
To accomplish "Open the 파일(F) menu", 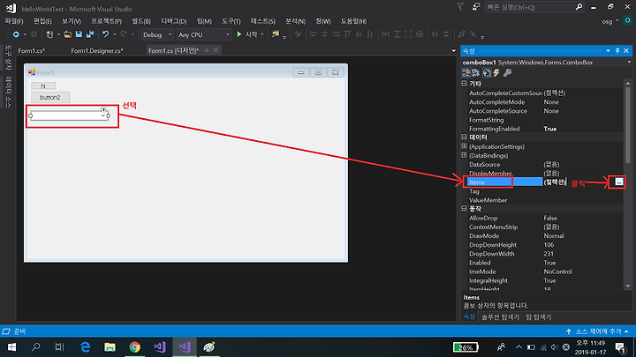I will 13,21.
